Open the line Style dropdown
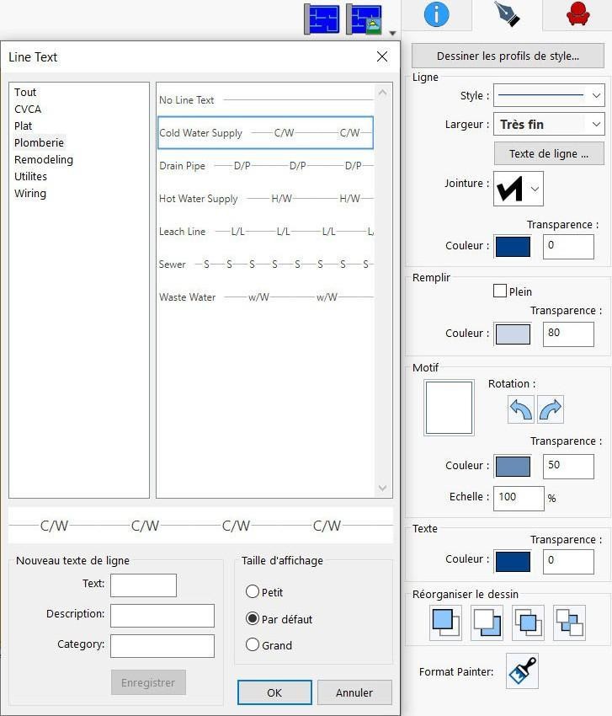Screen dimensions: 612x716 click(549, 95)
